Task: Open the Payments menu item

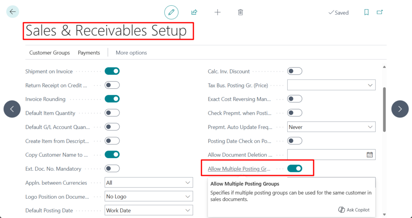Action: pos(89,53)
